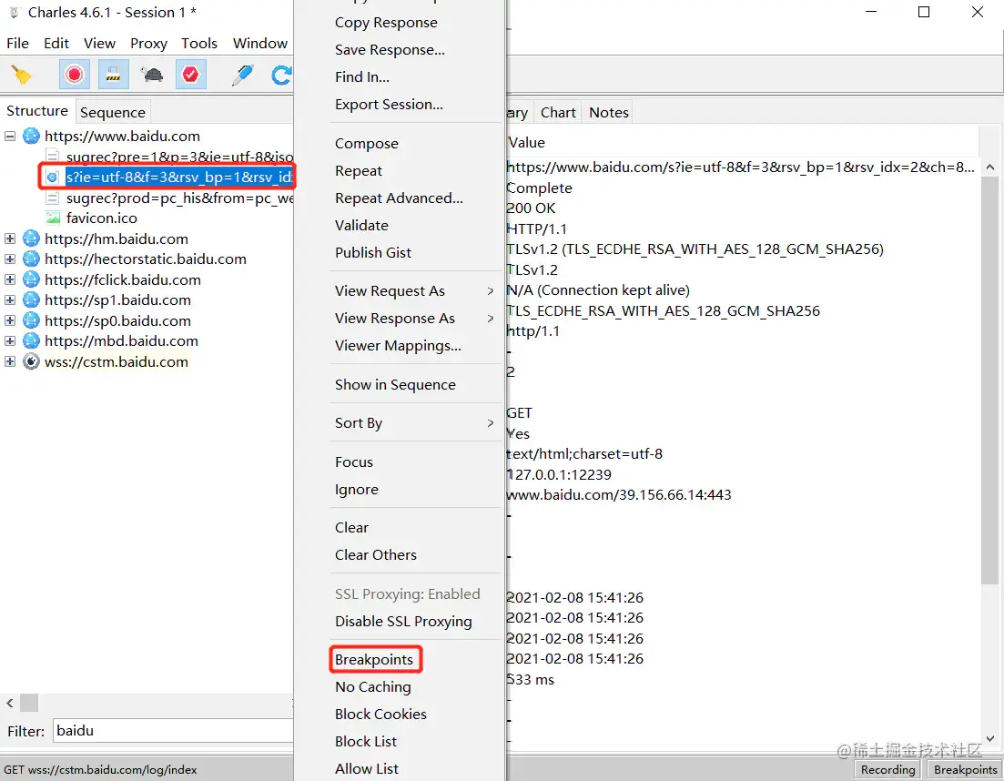Toggle SSL proxying toolbar icon
This screenshot has width=1004, height=781.
tap(114, 75)
